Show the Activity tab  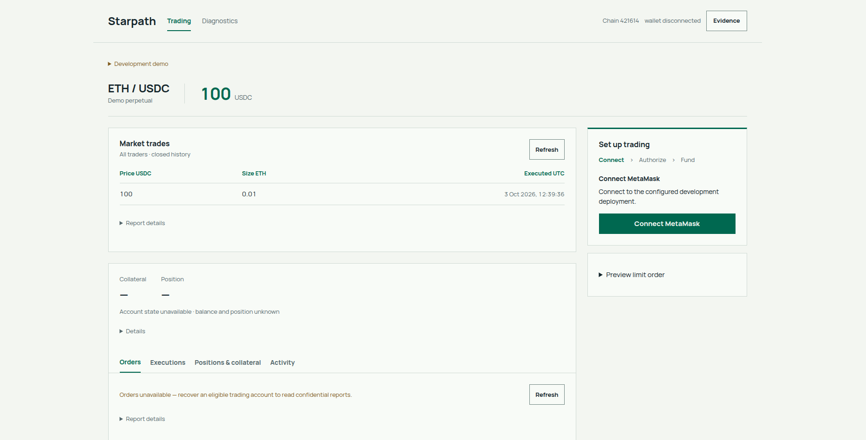coord(282,362)
